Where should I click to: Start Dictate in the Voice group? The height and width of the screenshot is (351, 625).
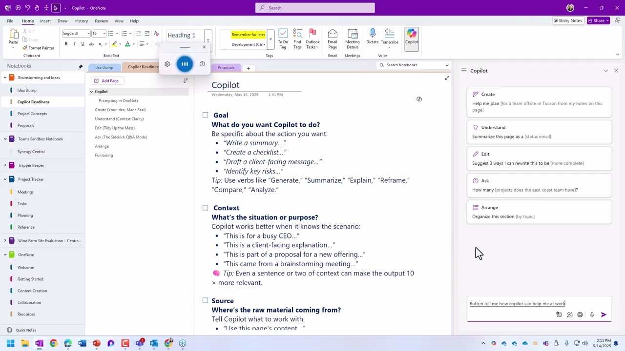click(x=373, y=37)
